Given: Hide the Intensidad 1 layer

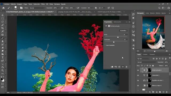Looking at the screenshot, I should [138, 75].
